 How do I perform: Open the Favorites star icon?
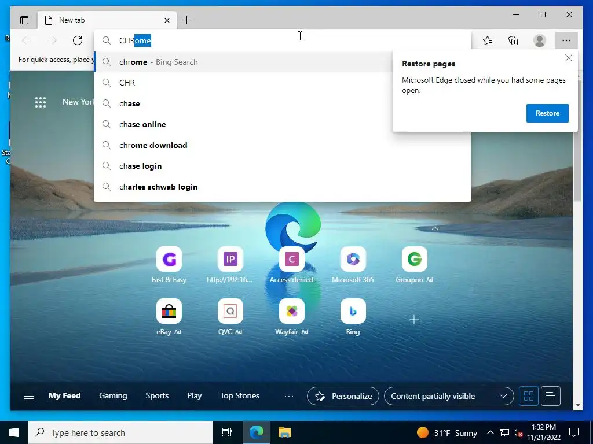point(488,40)
